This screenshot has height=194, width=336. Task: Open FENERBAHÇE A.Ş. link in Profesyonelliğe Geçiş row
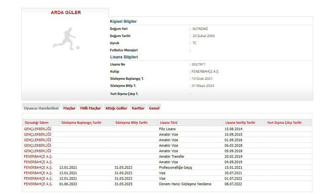pyautogui.click(x=38, y=168)
